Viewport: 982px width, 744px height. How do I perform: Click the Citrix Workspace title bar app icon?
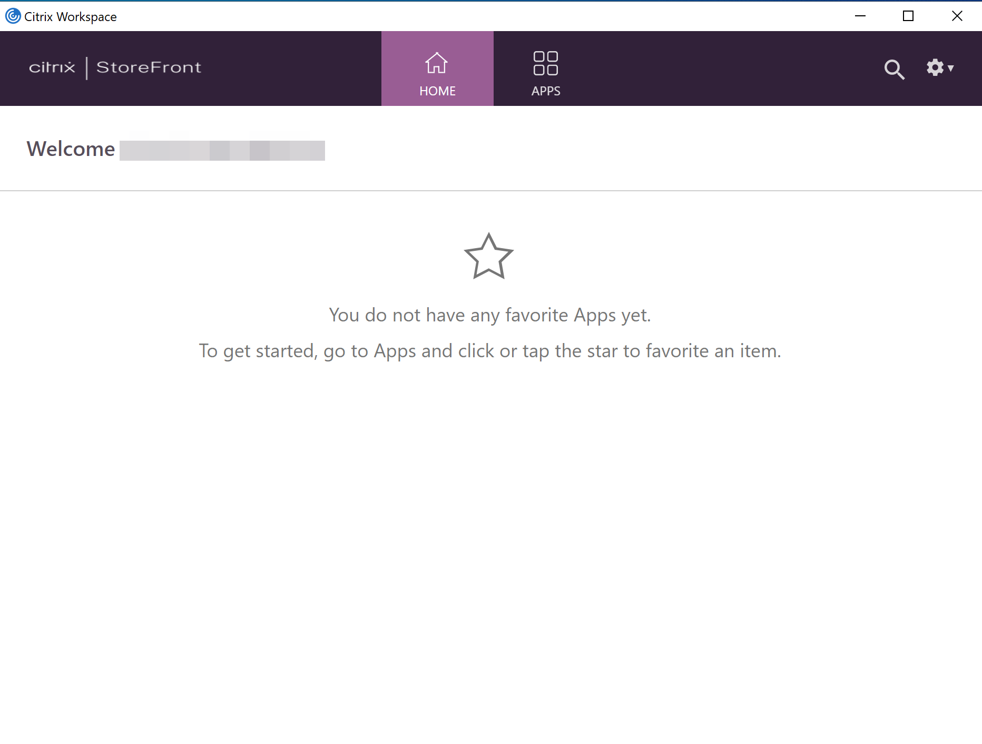point(13,16)
